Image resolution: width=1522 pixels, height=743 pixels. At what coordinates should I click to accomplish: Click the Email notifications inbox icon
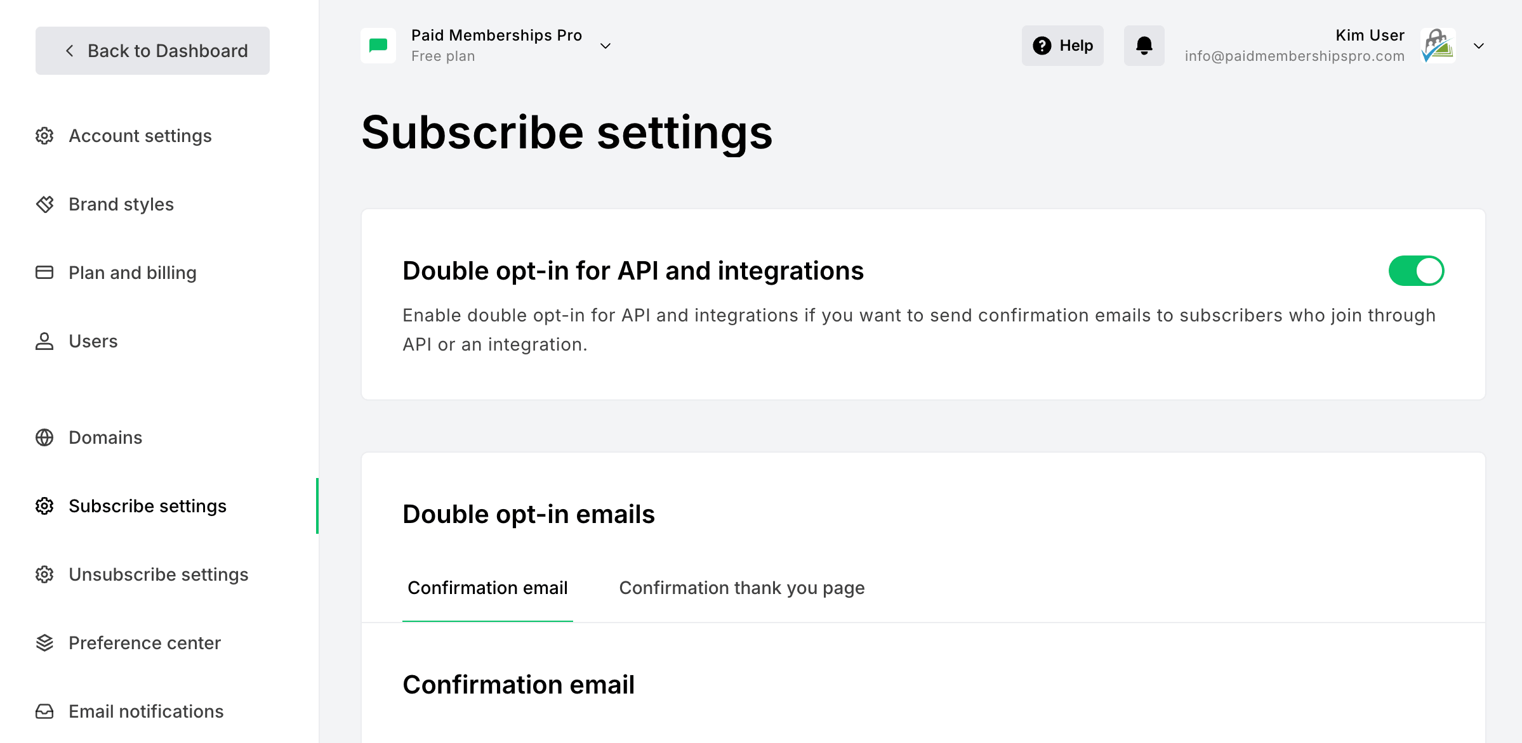point(44,711)
